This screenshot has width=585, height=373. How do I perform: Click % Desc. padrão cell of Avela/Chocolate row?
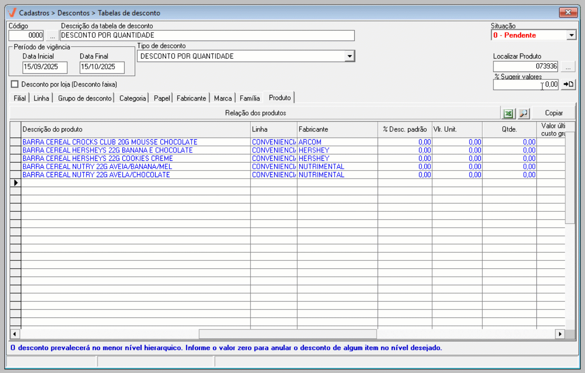(x=405, y=175)
